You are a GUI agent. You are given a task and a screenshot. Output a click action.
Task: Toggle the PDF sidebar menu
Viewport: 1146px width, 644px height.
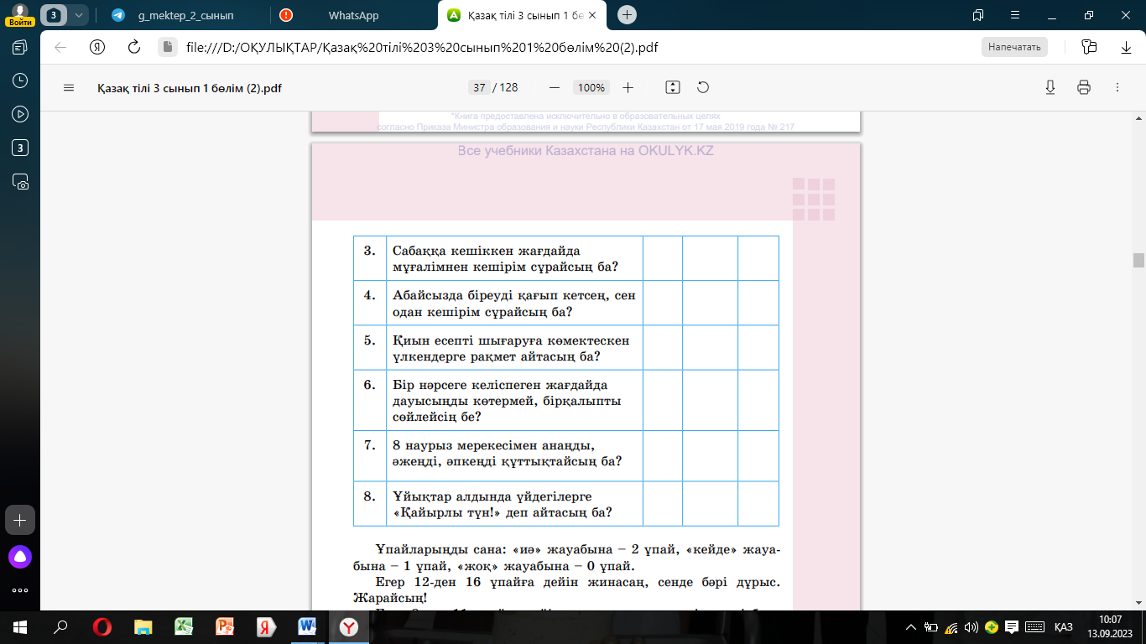69,87
